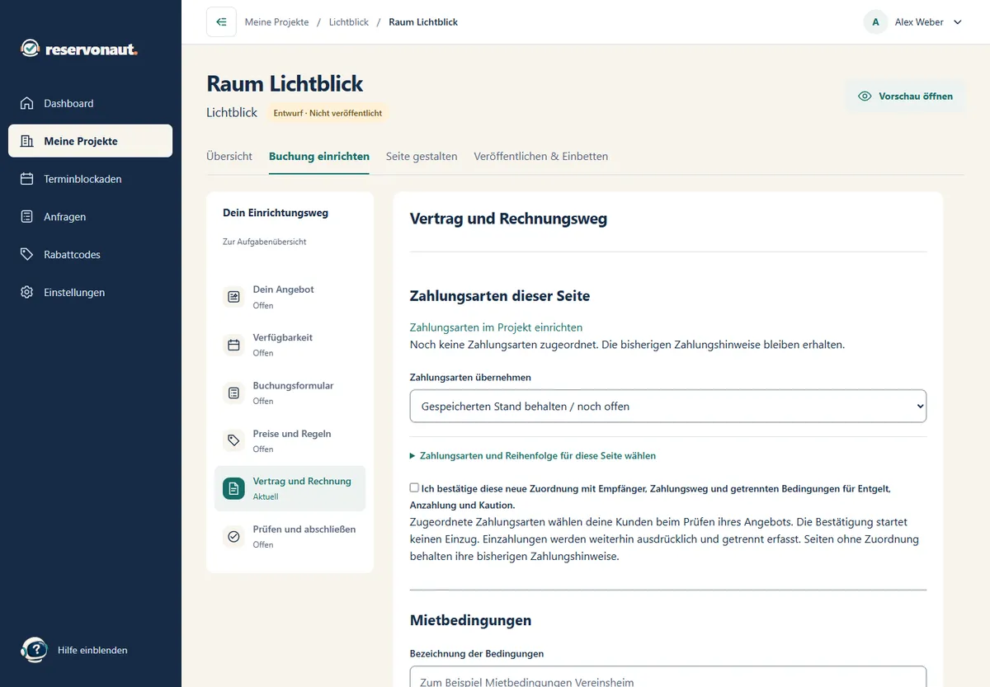Tick the confirm new Zuordnung checkbox

click(x=414, y=488)
